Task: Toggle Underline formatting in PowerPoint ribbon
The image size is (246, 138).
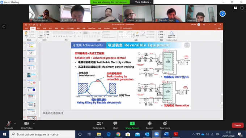Action: point(59,36)
